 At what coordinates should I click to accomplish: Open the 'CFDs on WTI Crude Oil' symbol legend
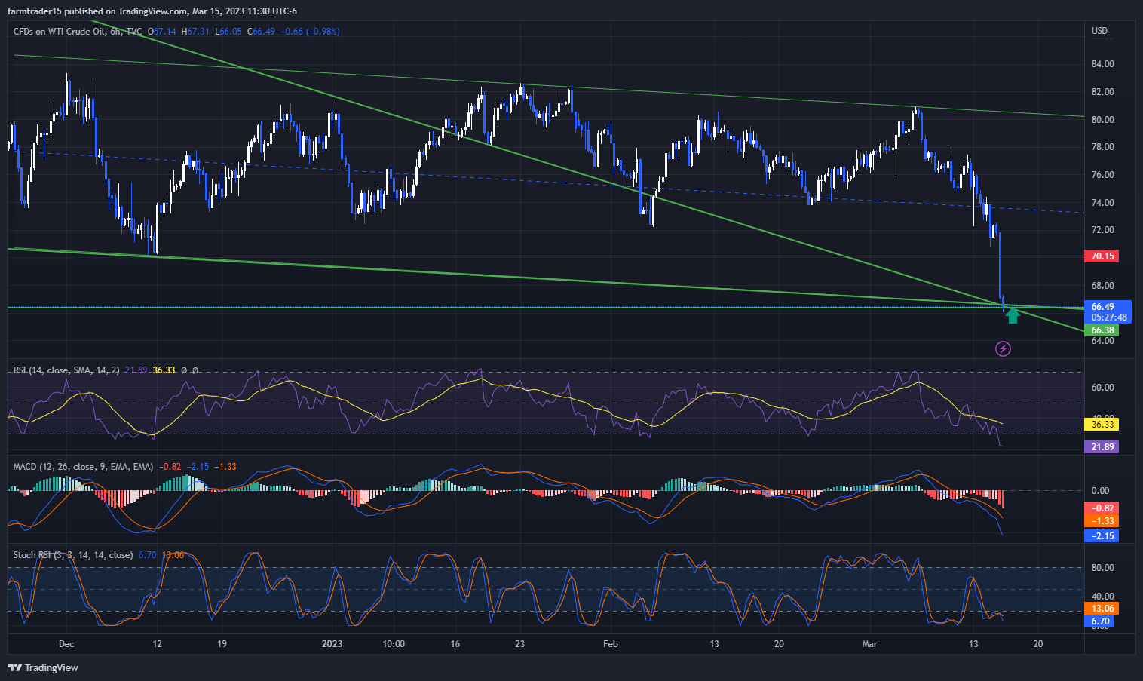78,32
